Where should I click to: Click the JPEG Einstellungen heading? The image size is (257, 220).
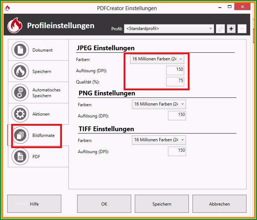106,48
